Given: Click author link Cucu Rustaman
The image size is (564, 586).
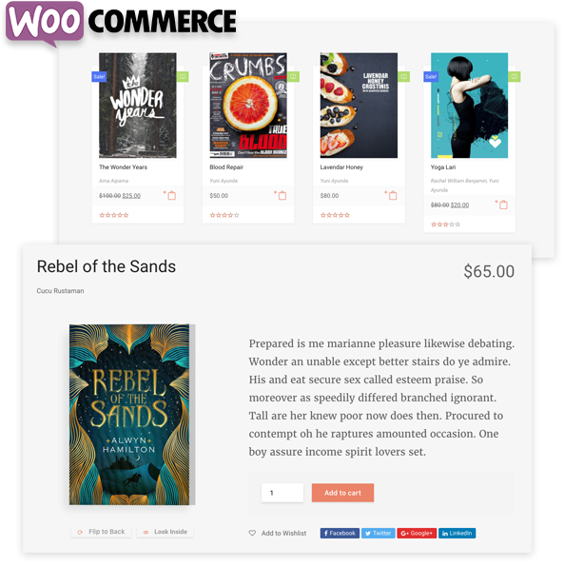Looking at the screenshot, I should tap(60, 291).
